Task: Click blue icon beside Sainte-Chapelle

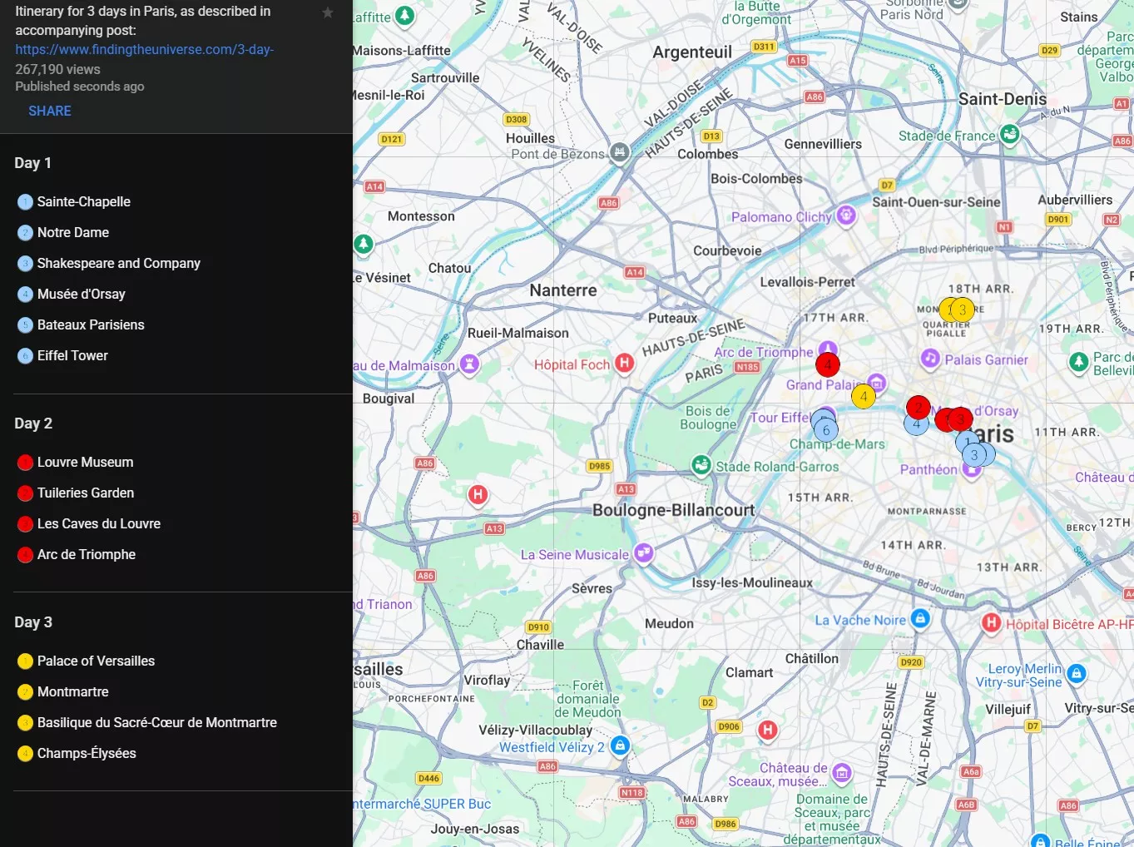Action: click(x=25, y=201)
